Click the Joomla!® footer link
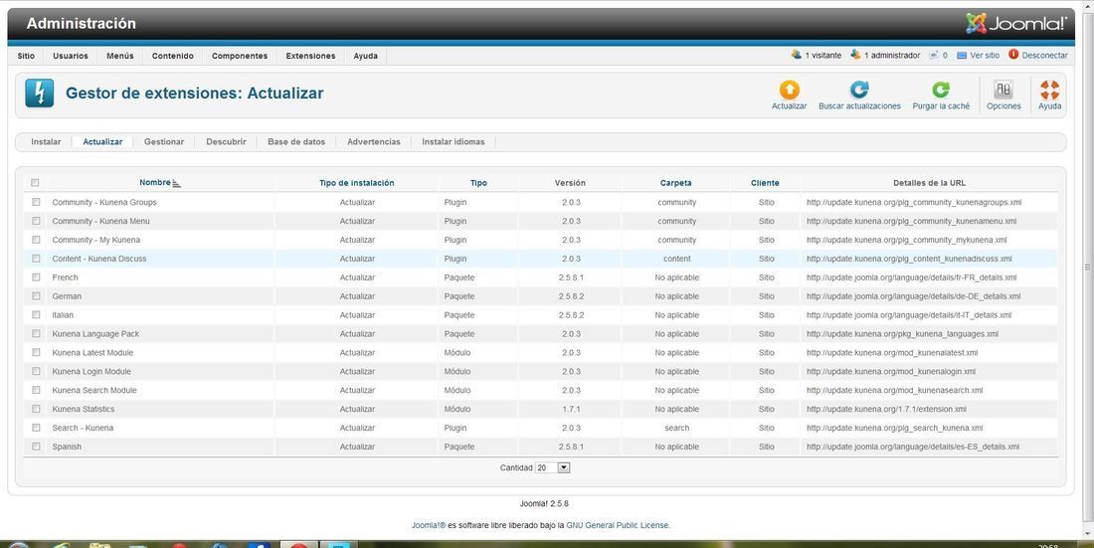This screenshot has width=1094, height=548. click(x=429, y=525)
